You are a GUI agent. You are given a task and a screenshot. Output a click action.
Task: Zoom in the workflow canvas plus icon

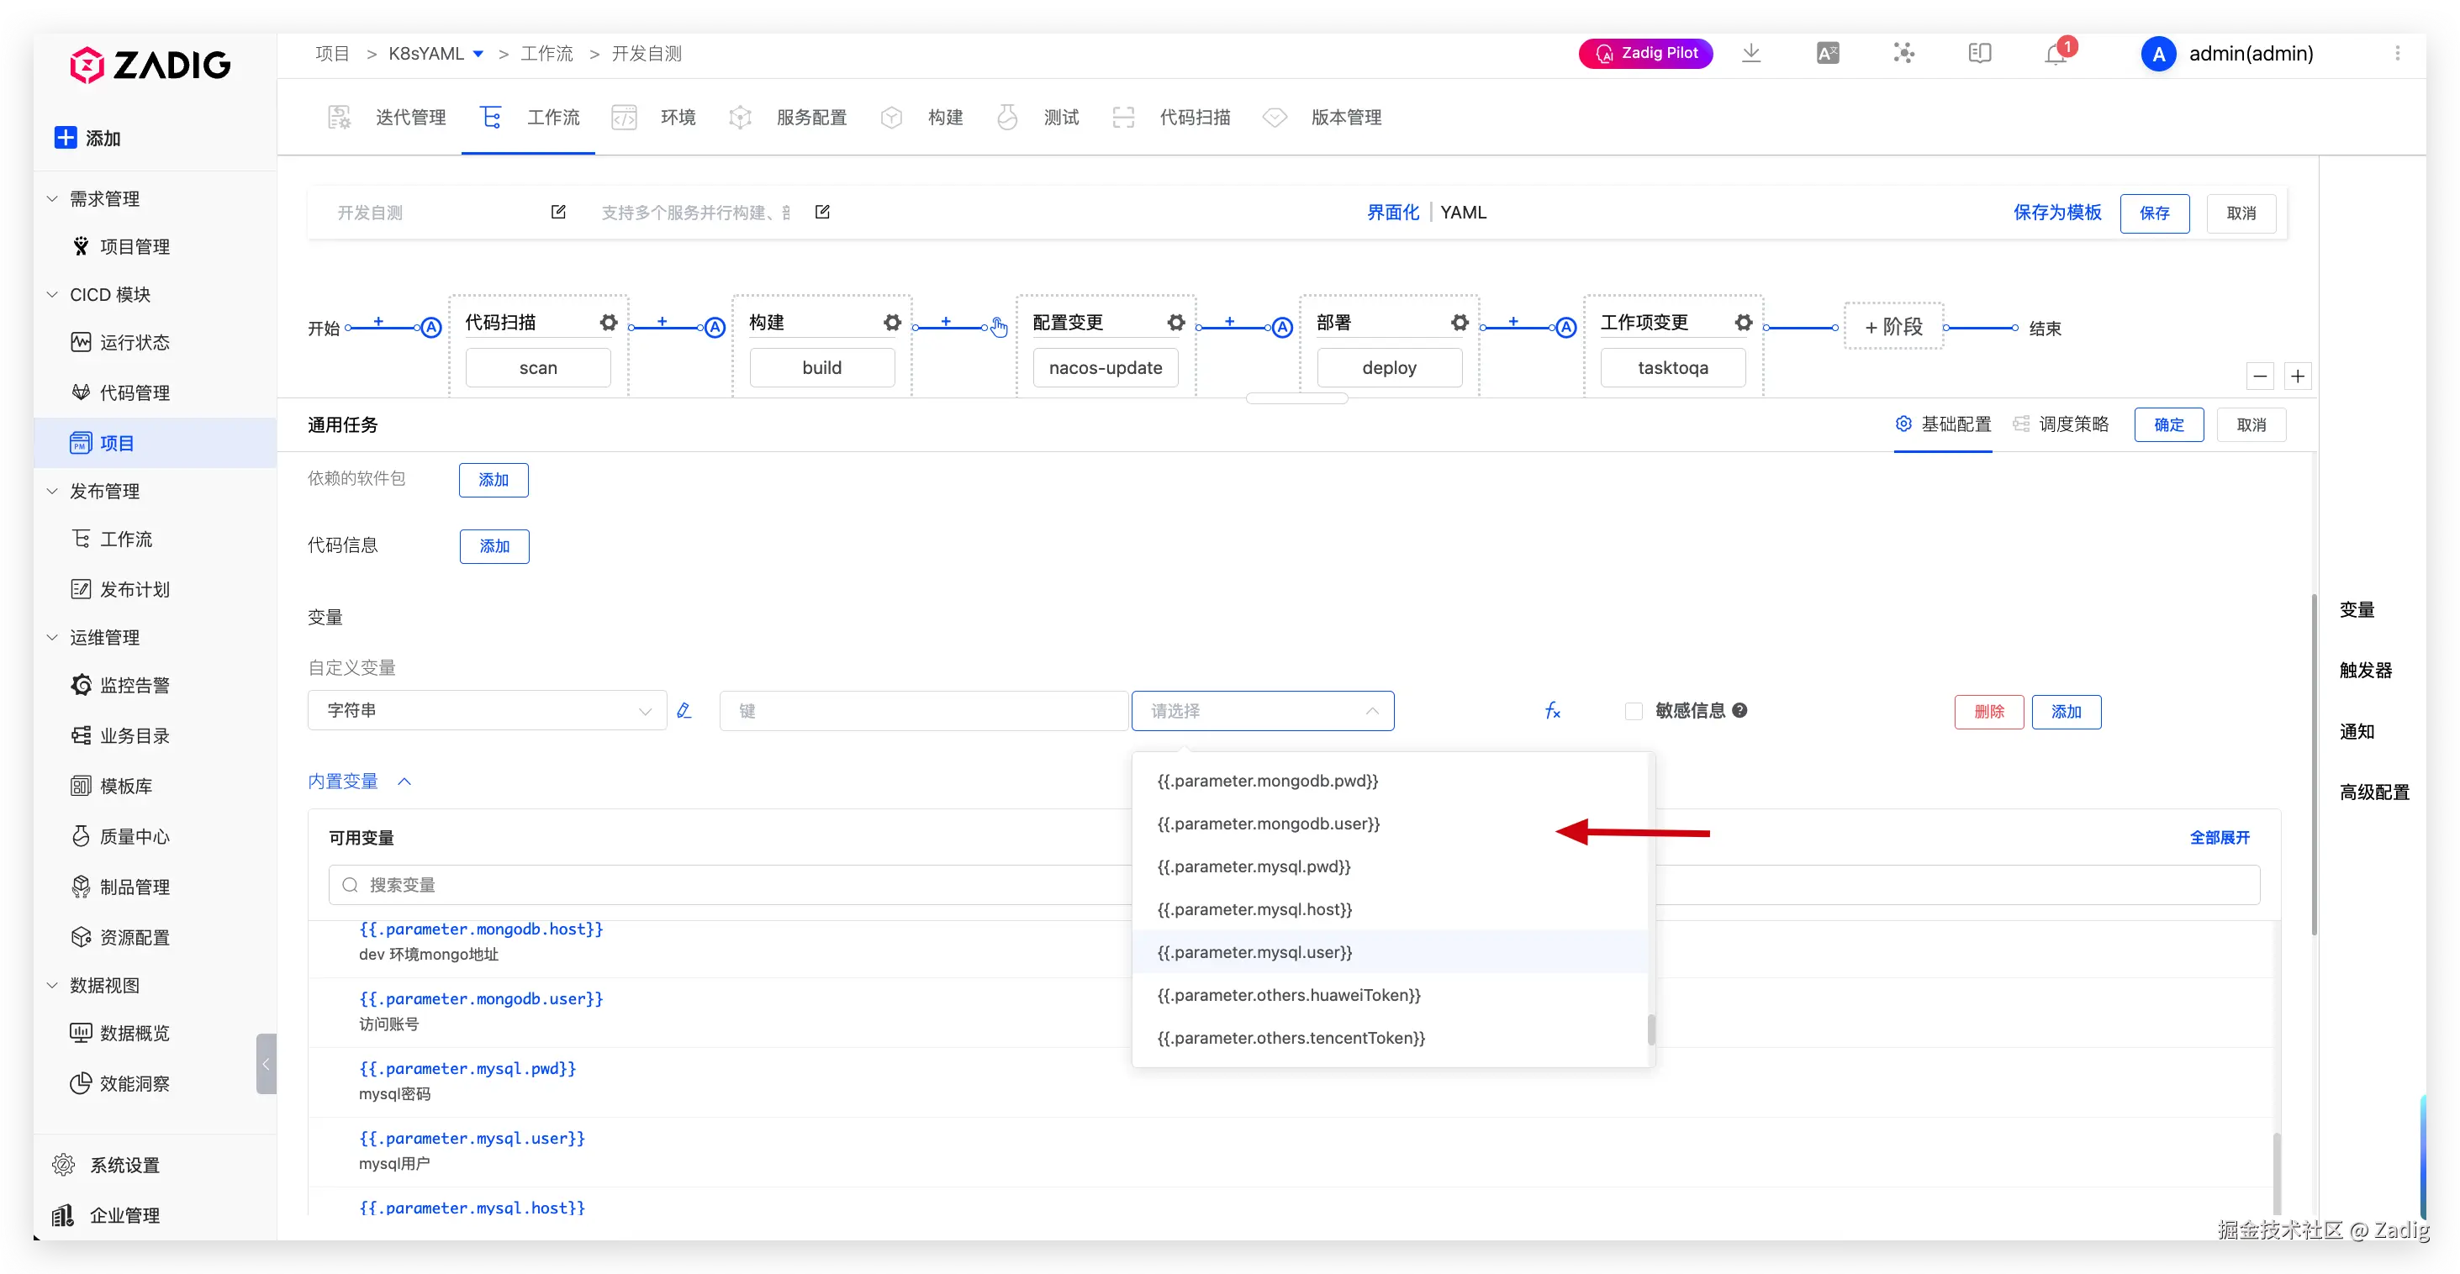point(2298,376)
